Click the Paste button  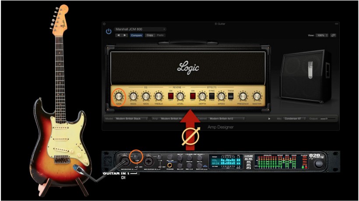(160, 35)
